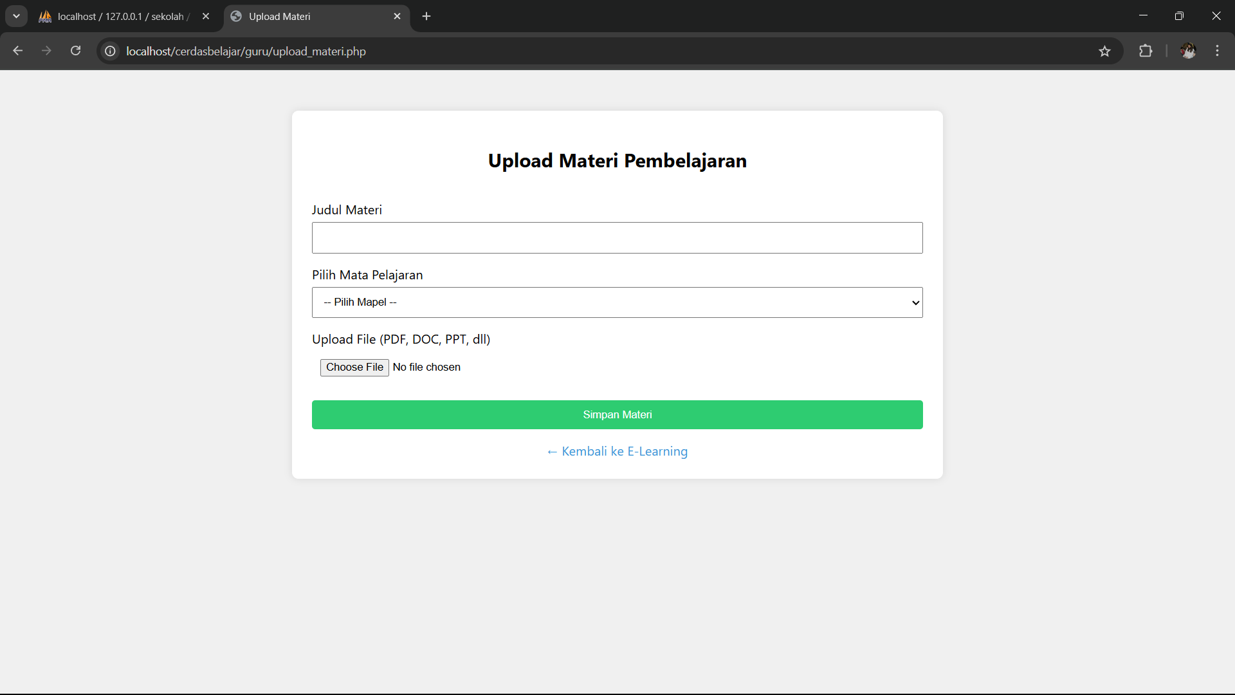The height and width of the screenshot is (695, 1235).
Task: Click the site information icon
Action: [x=111, y=51]
